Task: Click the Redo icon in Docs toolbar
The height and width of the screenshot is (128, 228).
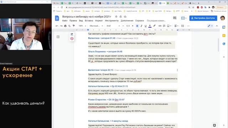Action: tap(61, 26)
